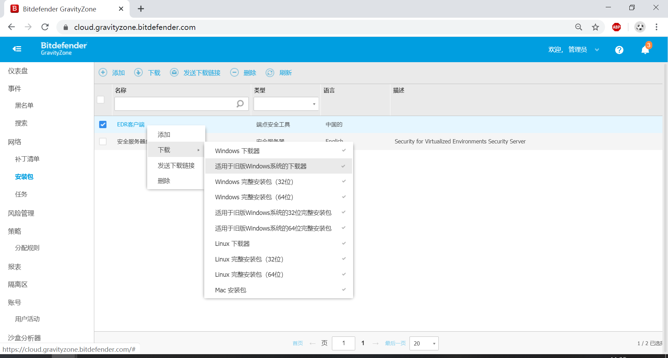The image size is (668, 358).
Task: Check the 安全服务器 row checkbox
Action: pos(103,141)
